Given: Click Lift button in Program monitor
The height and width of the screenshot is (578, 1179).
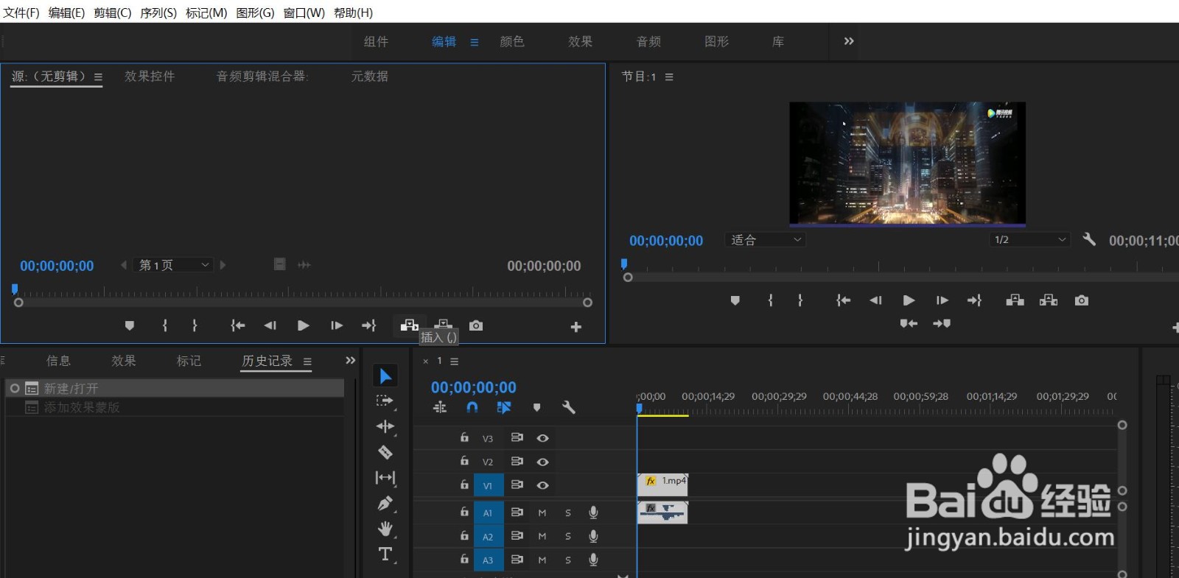Looking at the screenshot, I should [x=1015, y=300].
